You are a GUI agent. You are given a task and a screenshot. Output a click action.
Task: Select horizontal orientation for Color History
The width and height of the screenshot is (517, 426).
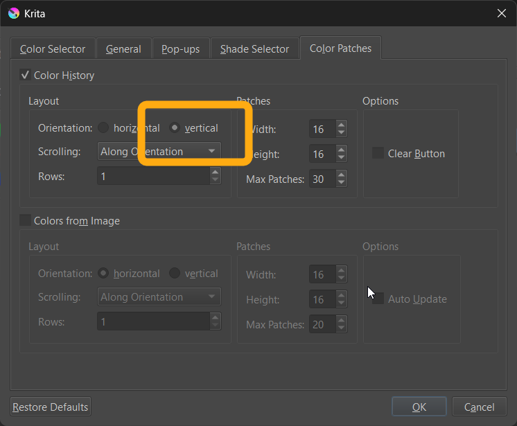(104, 128)
